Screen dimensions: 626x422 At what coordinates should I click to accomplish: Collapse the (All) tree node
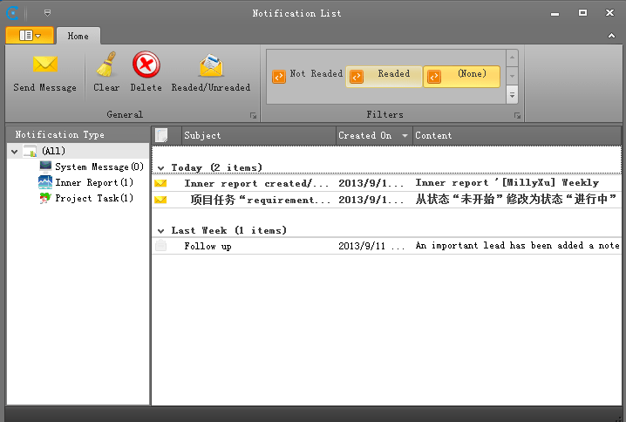15,152
